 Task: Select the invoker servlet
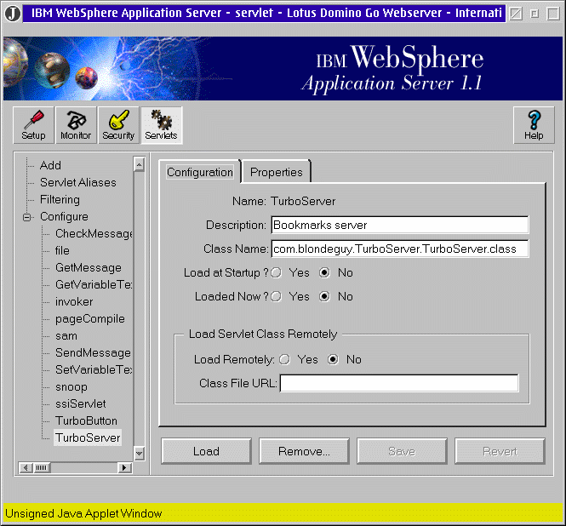(74, 302)
